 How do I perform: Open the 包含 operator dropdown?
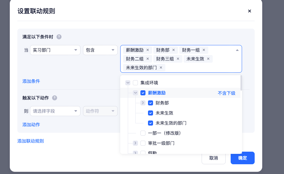(x=100, y=50)
